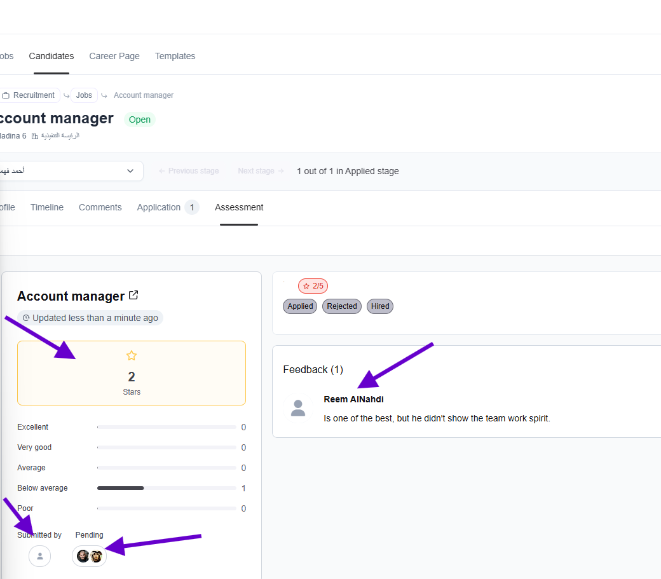Click Reem AlNahdi's avatar icon
Image resolution: width=661 pixels, height=579 pixels.
(298, 408)
